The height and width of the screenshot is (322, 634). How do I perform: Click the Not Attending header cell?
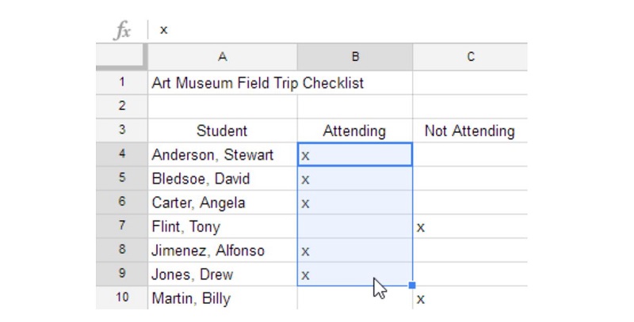pos(470,131)
